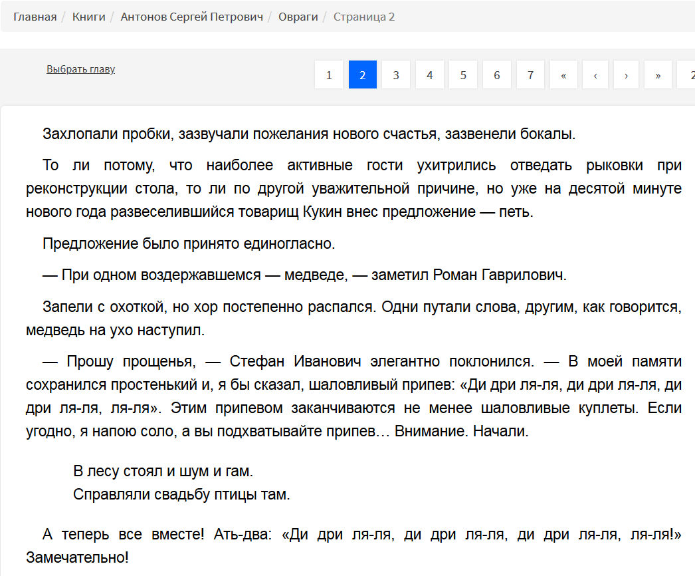Click the words 'Прошу прощенья'

[131, 362]
